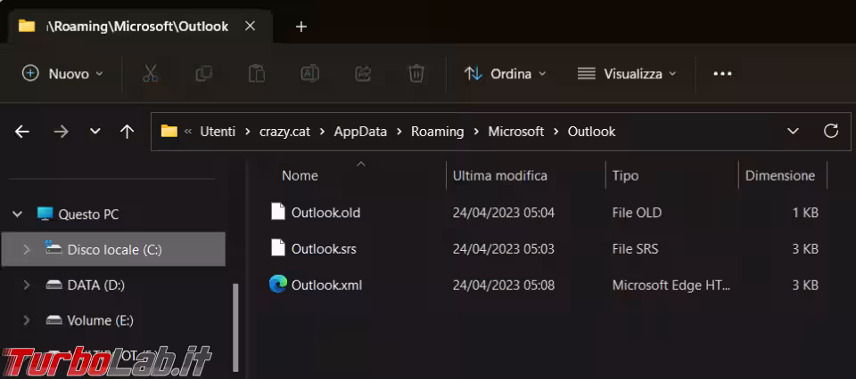Sort by Dimensione column header

(780, 176)
